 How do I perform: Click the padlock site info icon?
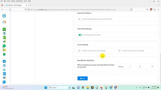click(29, 9)
